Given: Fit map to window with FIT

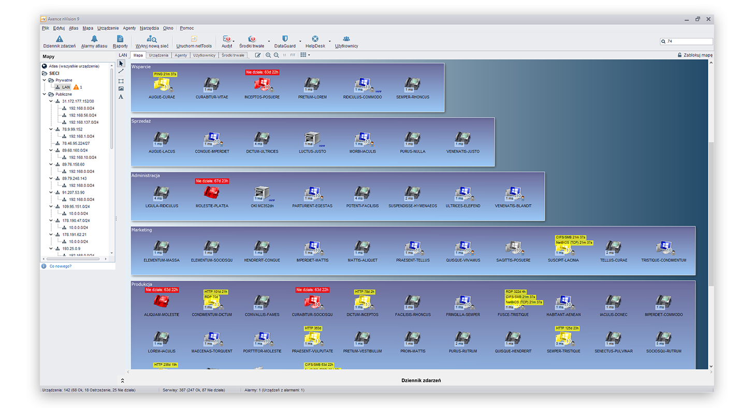Looking at the screenshot, I should click(x=293, y=55).
